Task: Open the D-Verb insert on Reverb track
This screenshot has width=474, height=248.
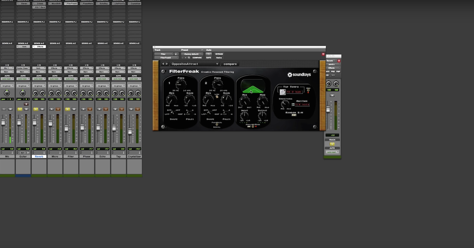Action: [x=39, y=3]
